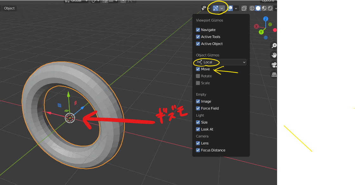
Task: Click the green Y arrow of move gizmo
Action: (x=69, y=94)
